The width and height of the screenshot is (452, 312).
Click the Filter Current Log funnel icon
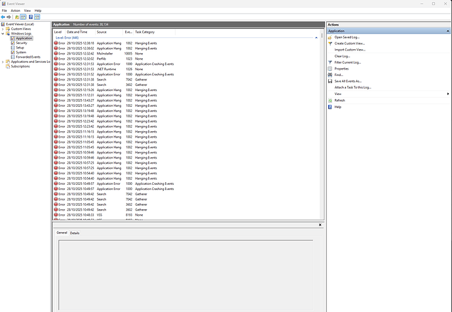[x=331, y=62]
